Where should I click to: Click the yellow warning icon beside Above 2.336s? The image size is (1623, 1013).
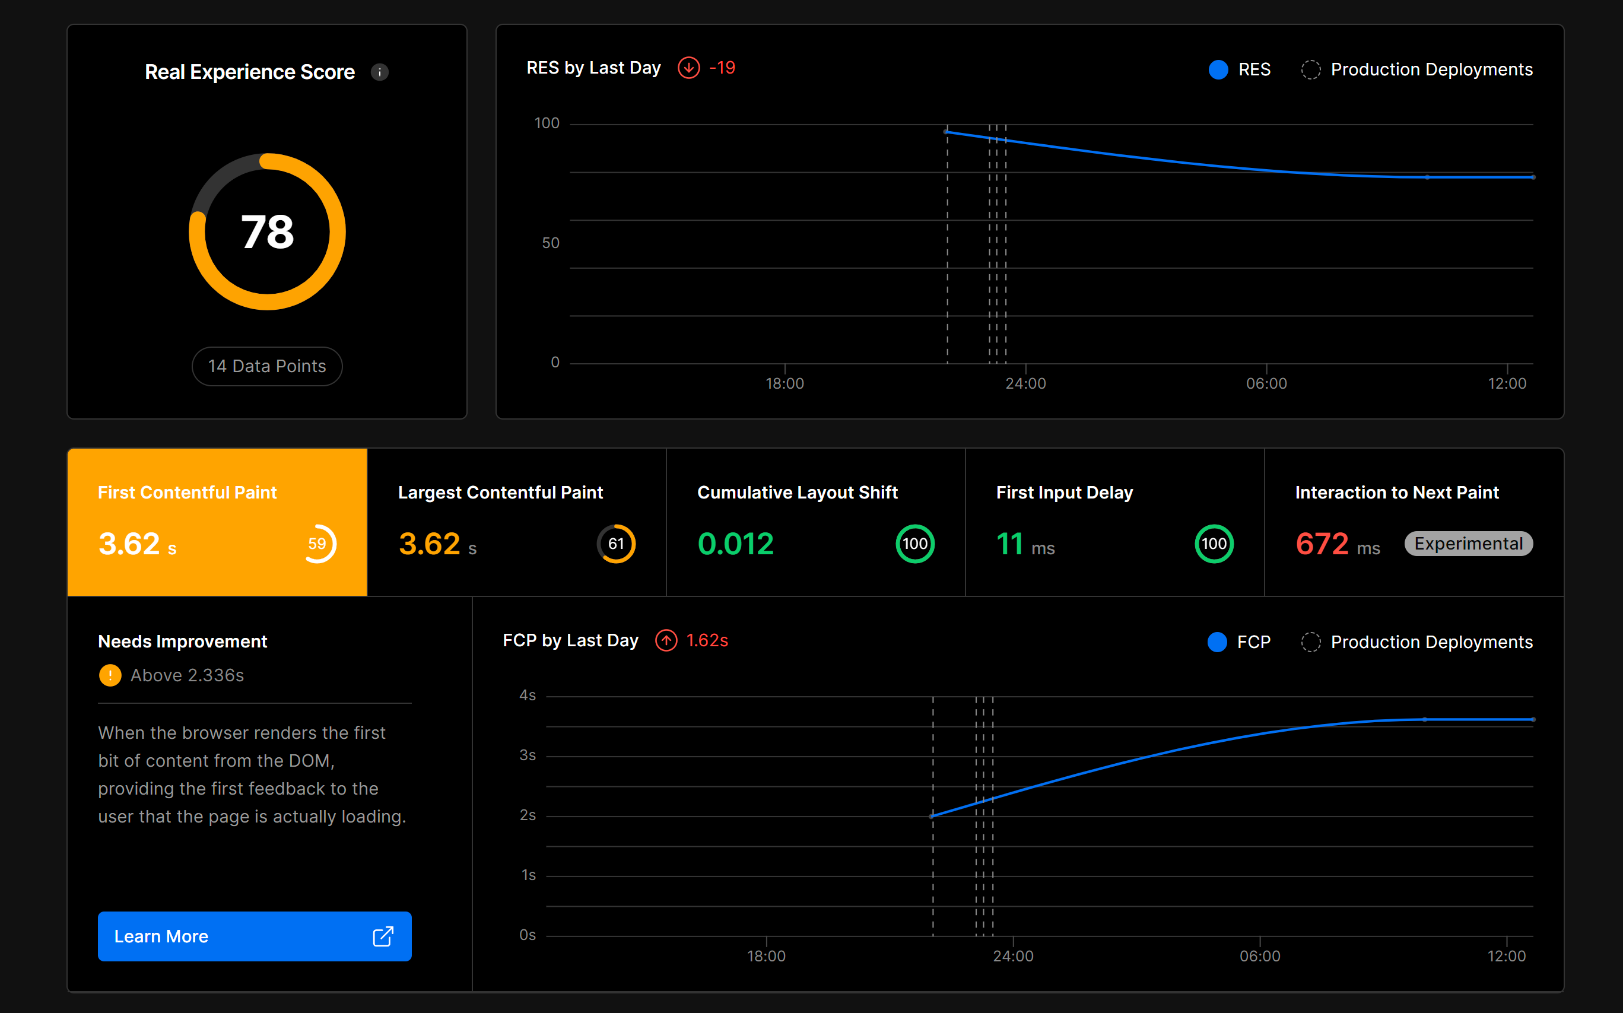(110, 675)
